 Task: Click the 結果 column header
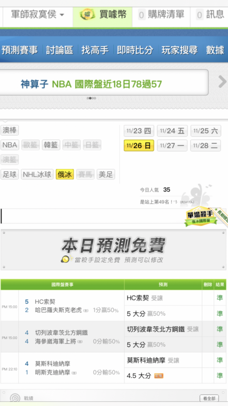(x=220, y=285)
